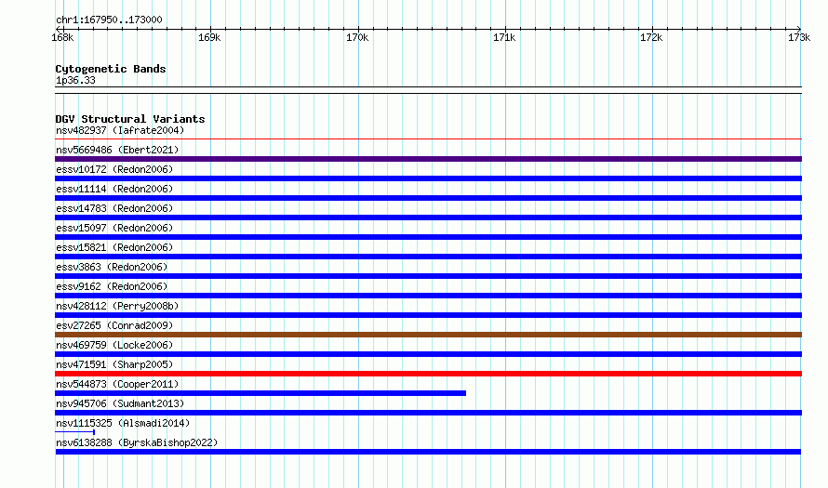
Task: Click the 172k ruler mark
Action: tap(651, 37)
